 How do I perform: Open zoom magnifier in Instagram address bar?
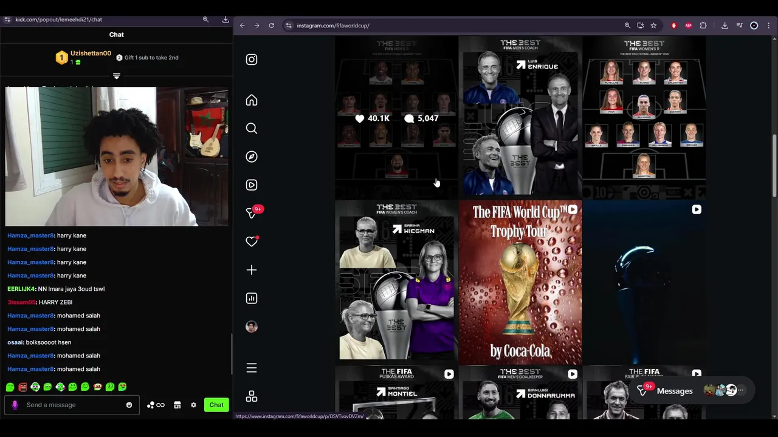[x=627, y=25]
